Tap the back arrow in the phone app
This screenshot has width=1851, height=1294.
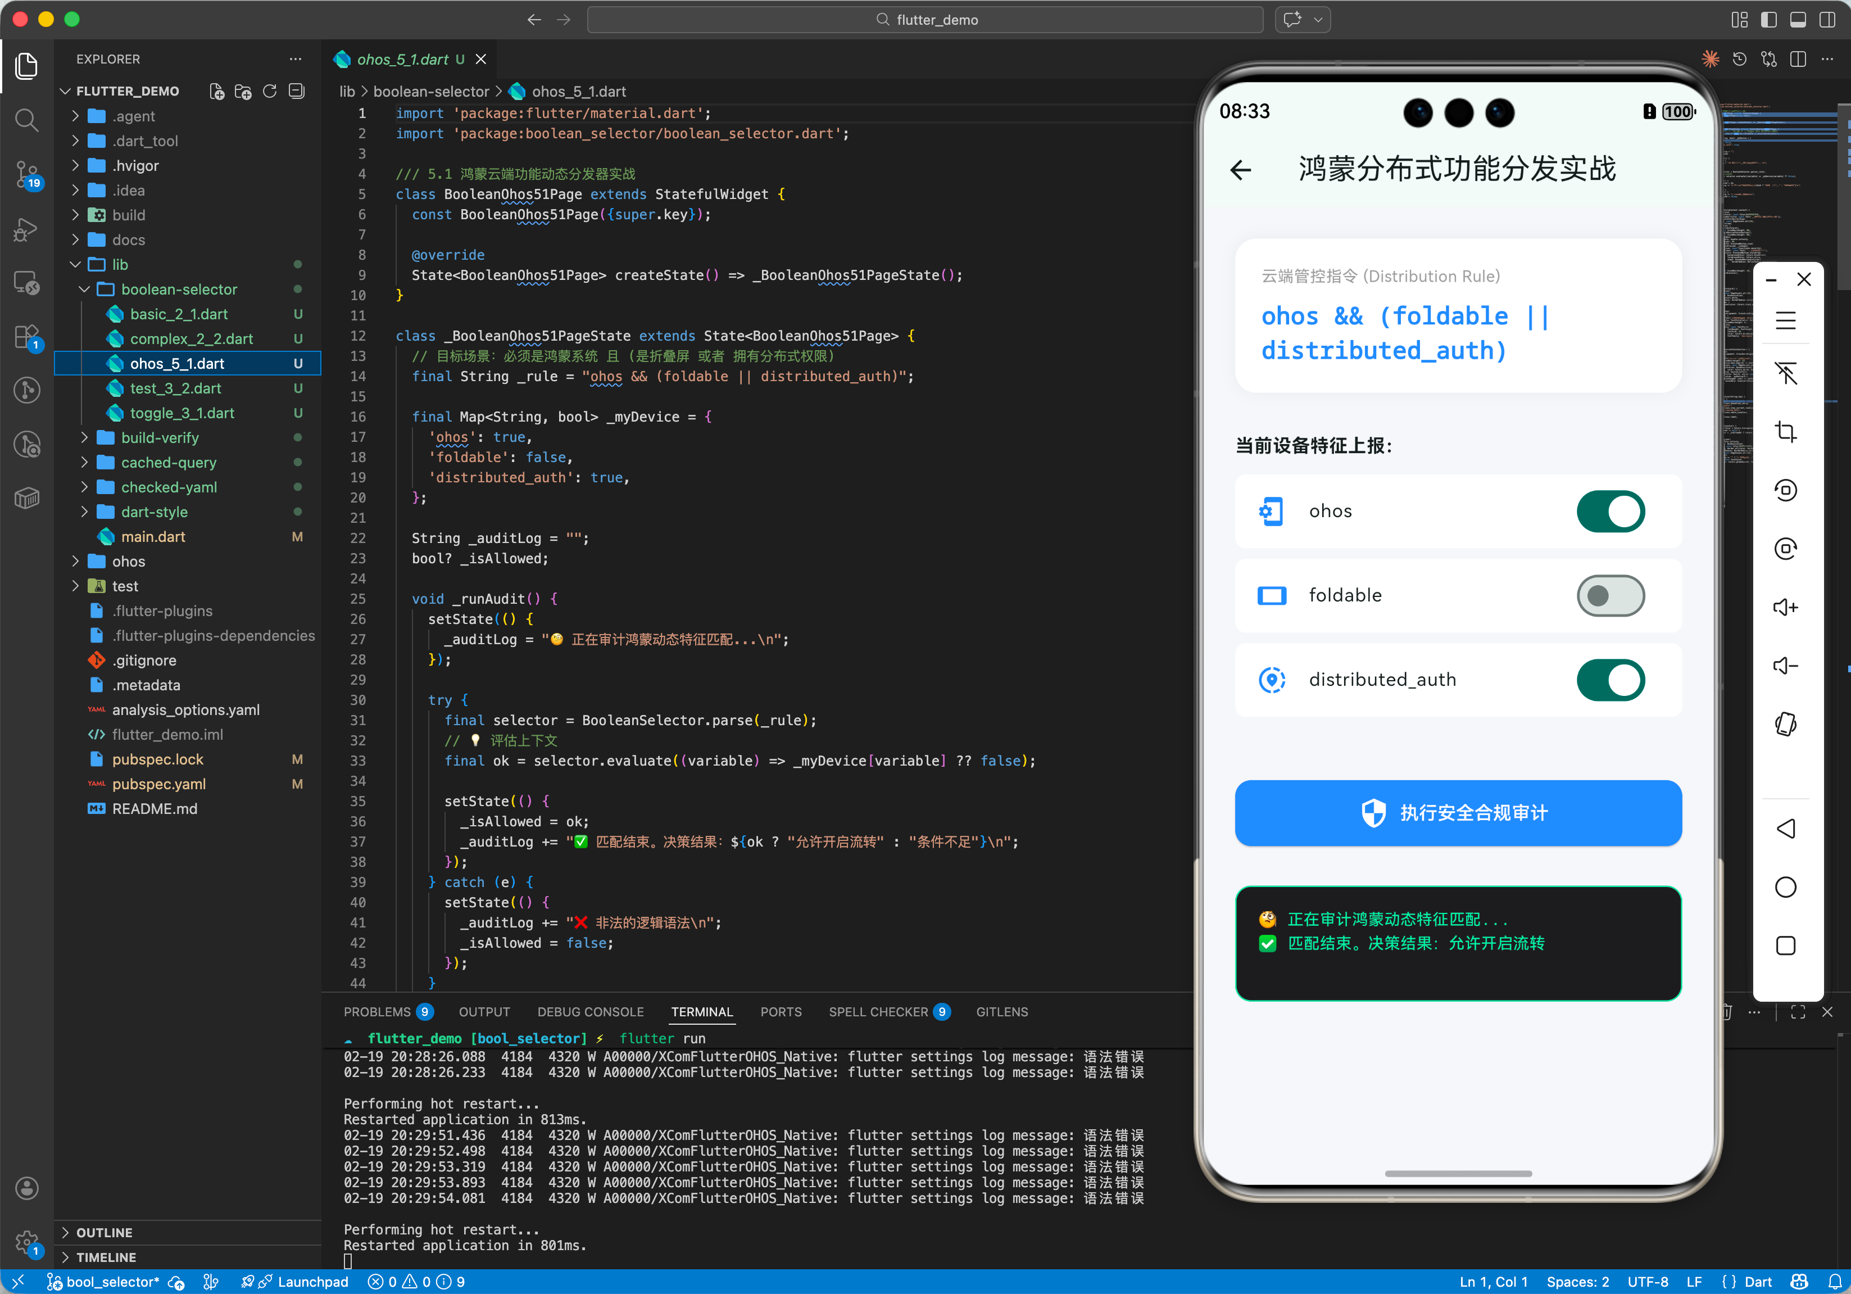point(1241,169)
